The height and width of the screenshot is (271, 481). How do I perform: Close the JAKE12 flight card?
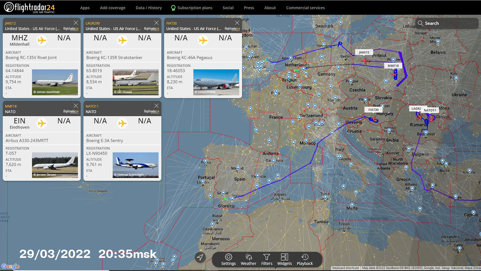point(76,23)
